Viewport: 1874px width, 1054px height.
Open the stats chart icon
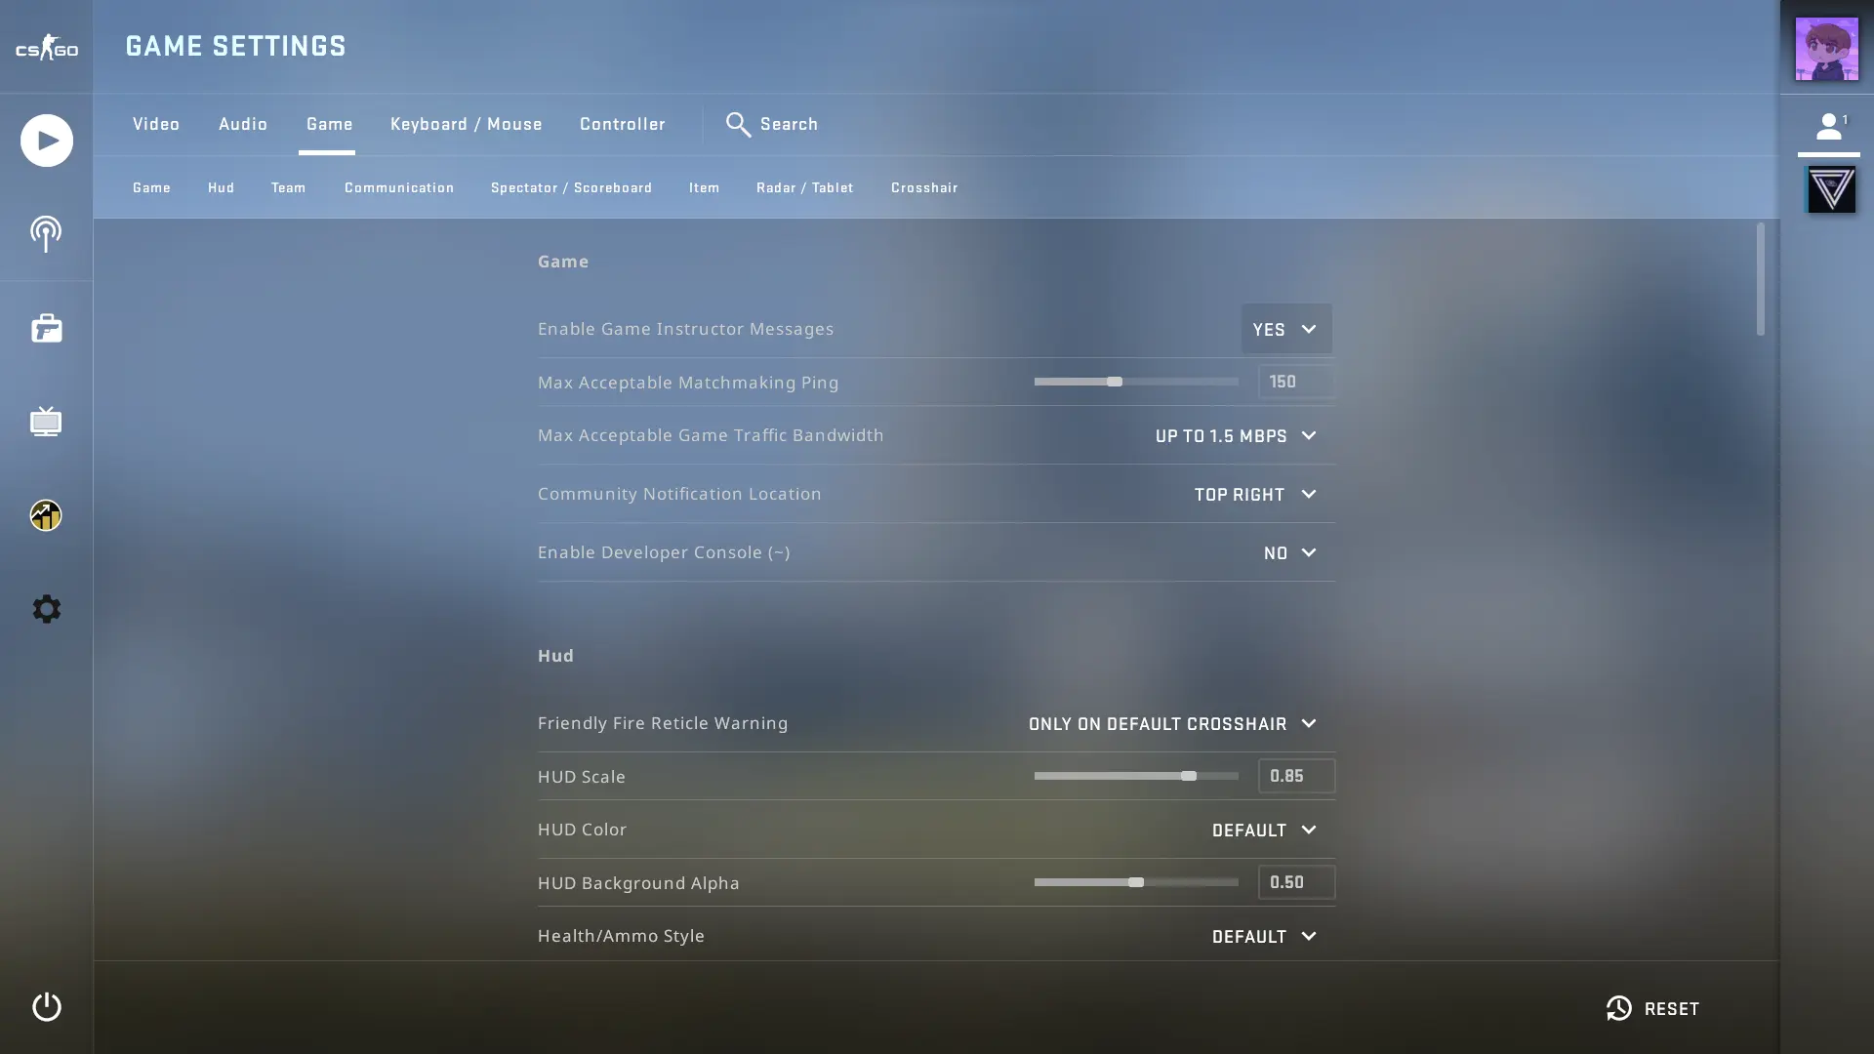pos(46,515)
